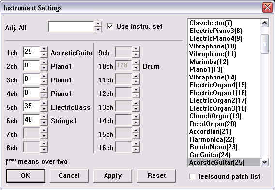This screenshot has width=275, height=190.
Task: Close the Instrument Settings dialog
Action: tap(267, 8)
